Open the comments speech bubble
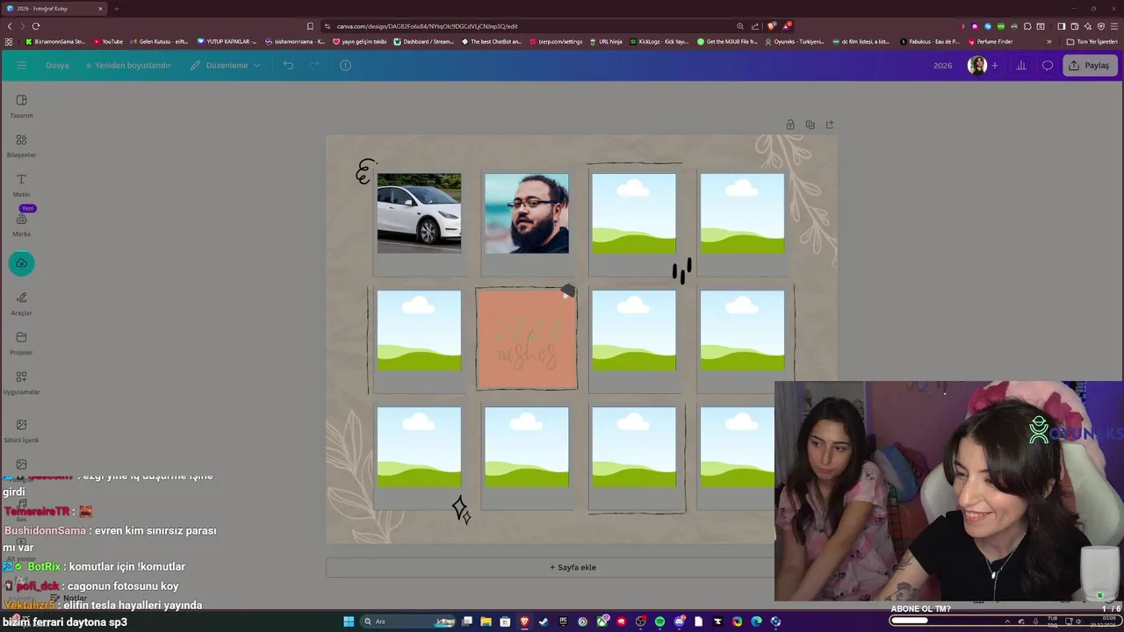The height and width of the screenshot is (632, 1124). tap(1048, 65)
